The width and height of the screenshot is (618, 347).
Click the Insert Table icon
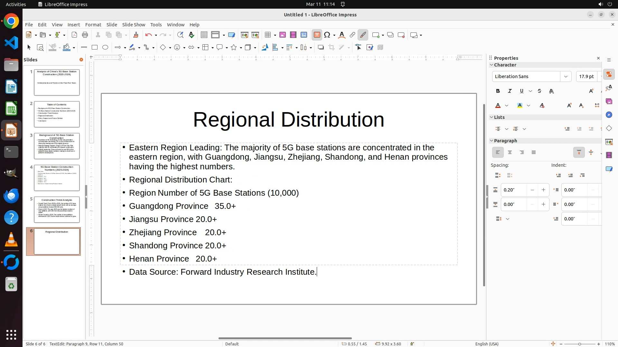(x=268, y=35)
